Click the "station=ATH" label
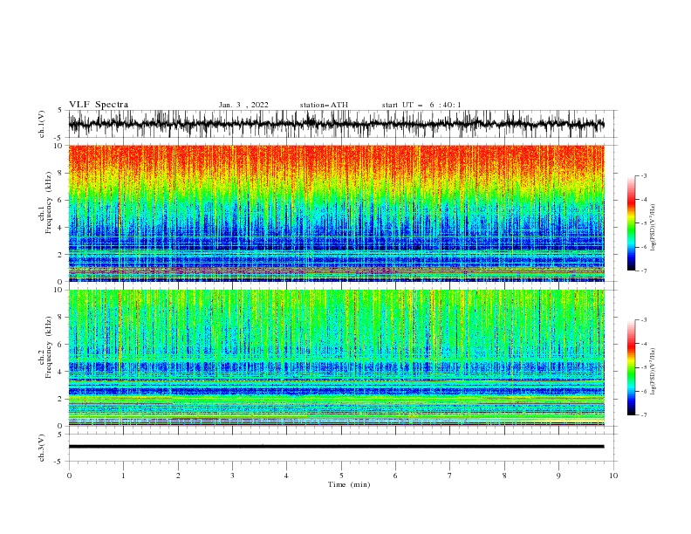 coord(324,105)
